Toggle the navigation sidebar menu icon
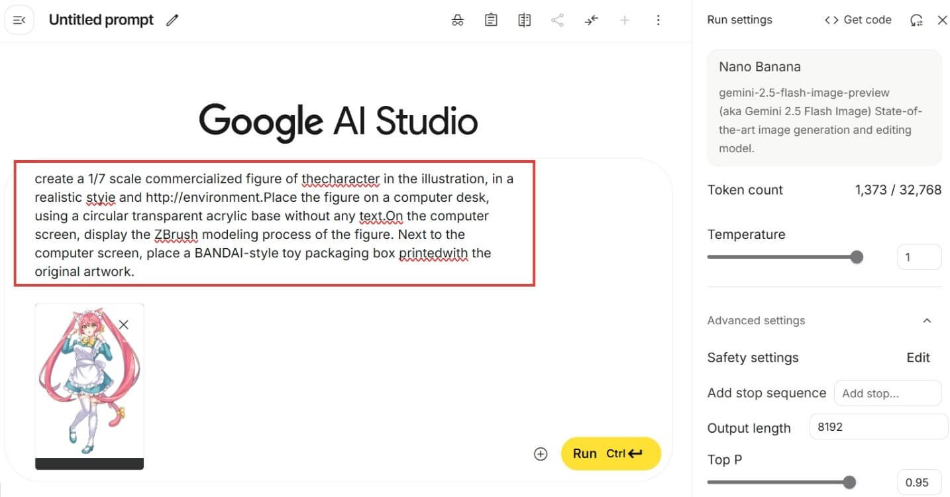The height and width of the screenshot is (497, 950). point(19,21)
